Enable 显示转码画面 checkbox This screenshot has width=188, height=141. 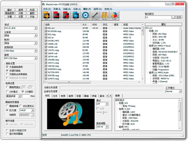[7, 134]
